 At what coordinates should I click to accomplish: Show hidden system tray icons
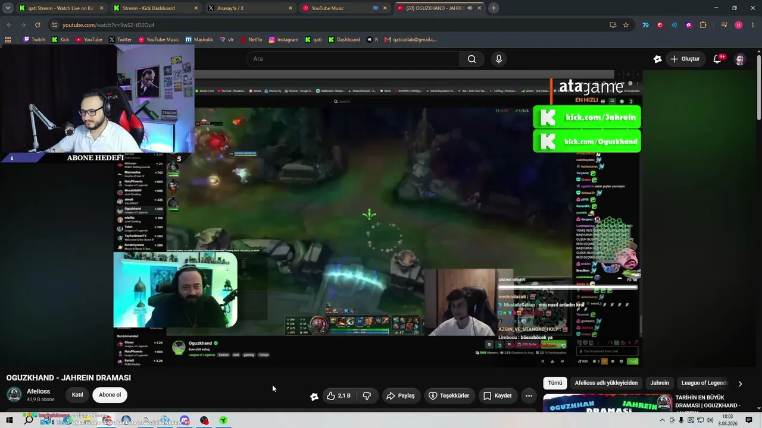(662, 420)
